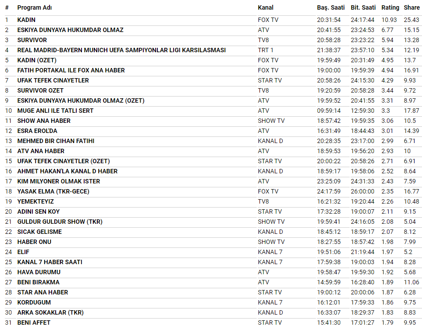Select YEMEKTEYIZ program name
Viewport: 422px width, 326px height.
(x=35, y=202)
